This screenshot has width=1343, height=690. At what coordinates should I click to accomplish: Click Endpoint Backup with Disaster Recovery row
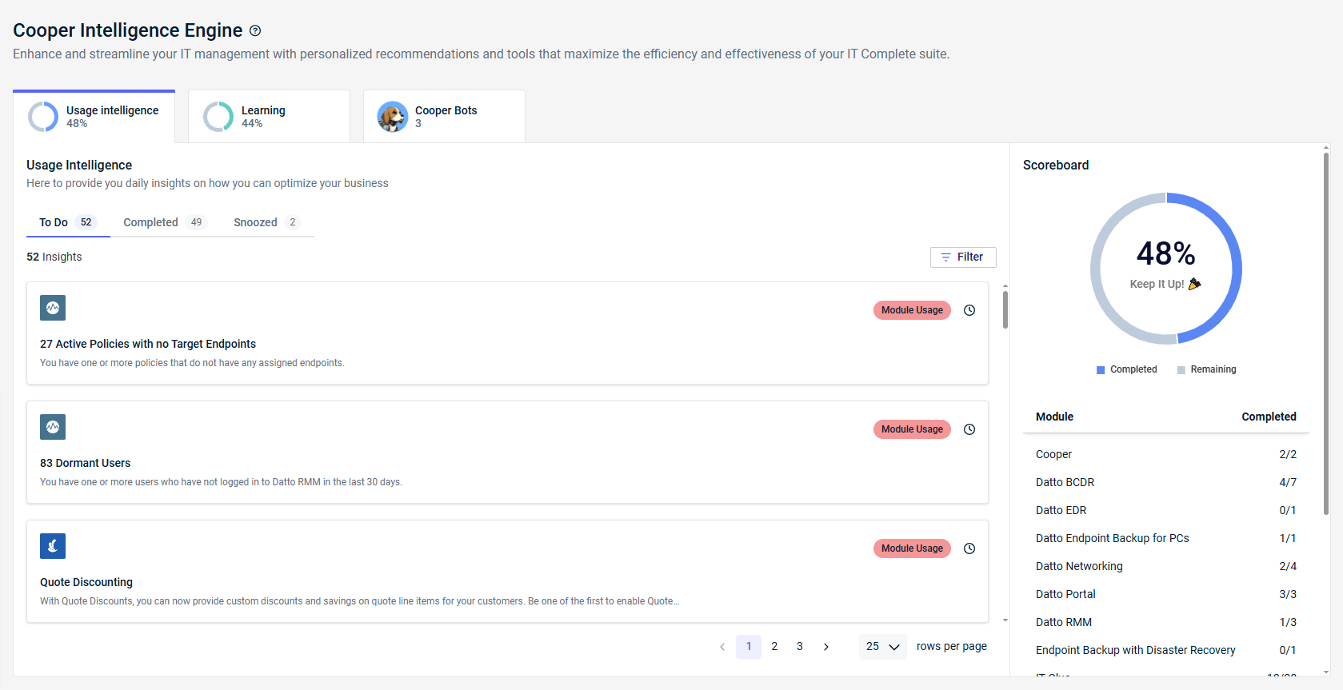coord(1166,650)
